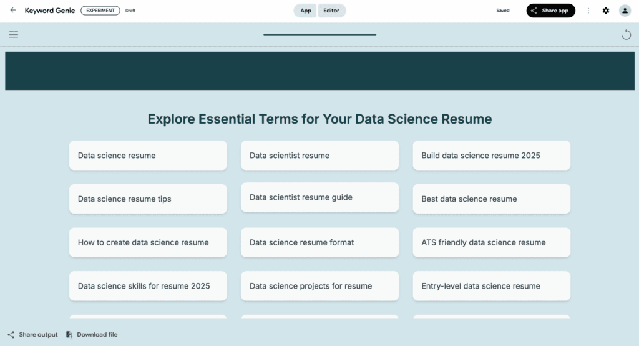
Task: Select the Data science resume card
Action: 148,156
